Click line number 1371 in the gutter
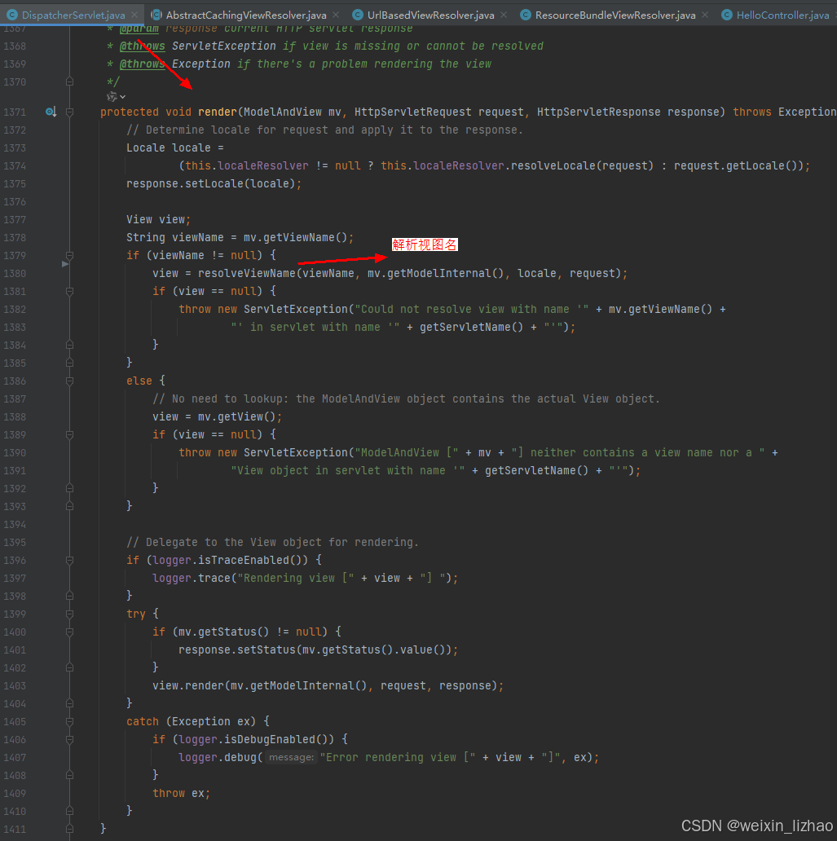The image size is (837, 841). pos(15,112)
